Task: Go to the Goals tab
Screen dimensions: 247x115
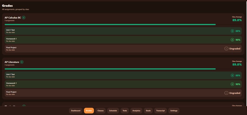Action: pos(148,111)
